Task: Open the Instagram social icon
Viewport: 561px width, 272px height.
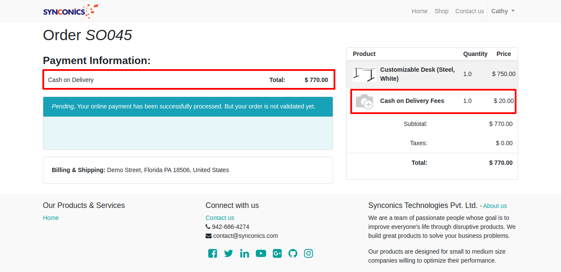Action: click(308, 254)
